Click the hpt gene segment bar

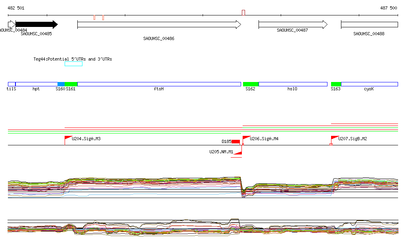36,84
